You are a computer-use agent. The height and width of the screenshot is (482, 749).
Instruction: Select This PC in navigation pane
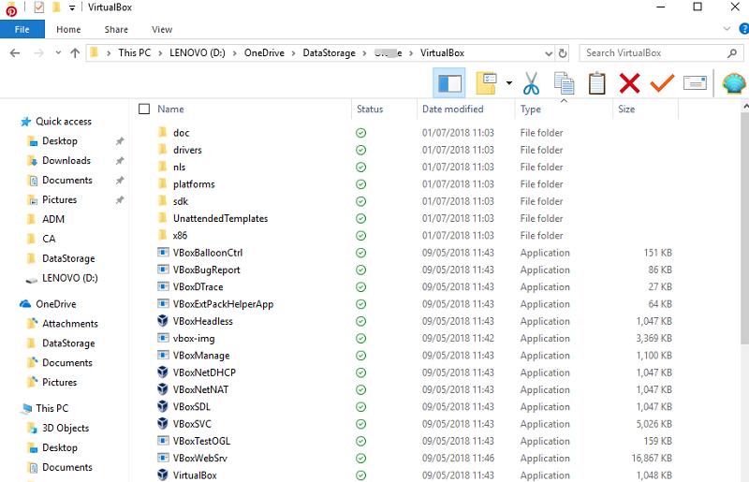point(52,408)
